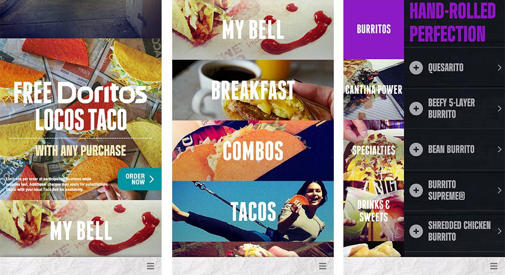Open hamburger menu on the burritos screen
This screenshot has height=275, width=505.
click(494, 266)
